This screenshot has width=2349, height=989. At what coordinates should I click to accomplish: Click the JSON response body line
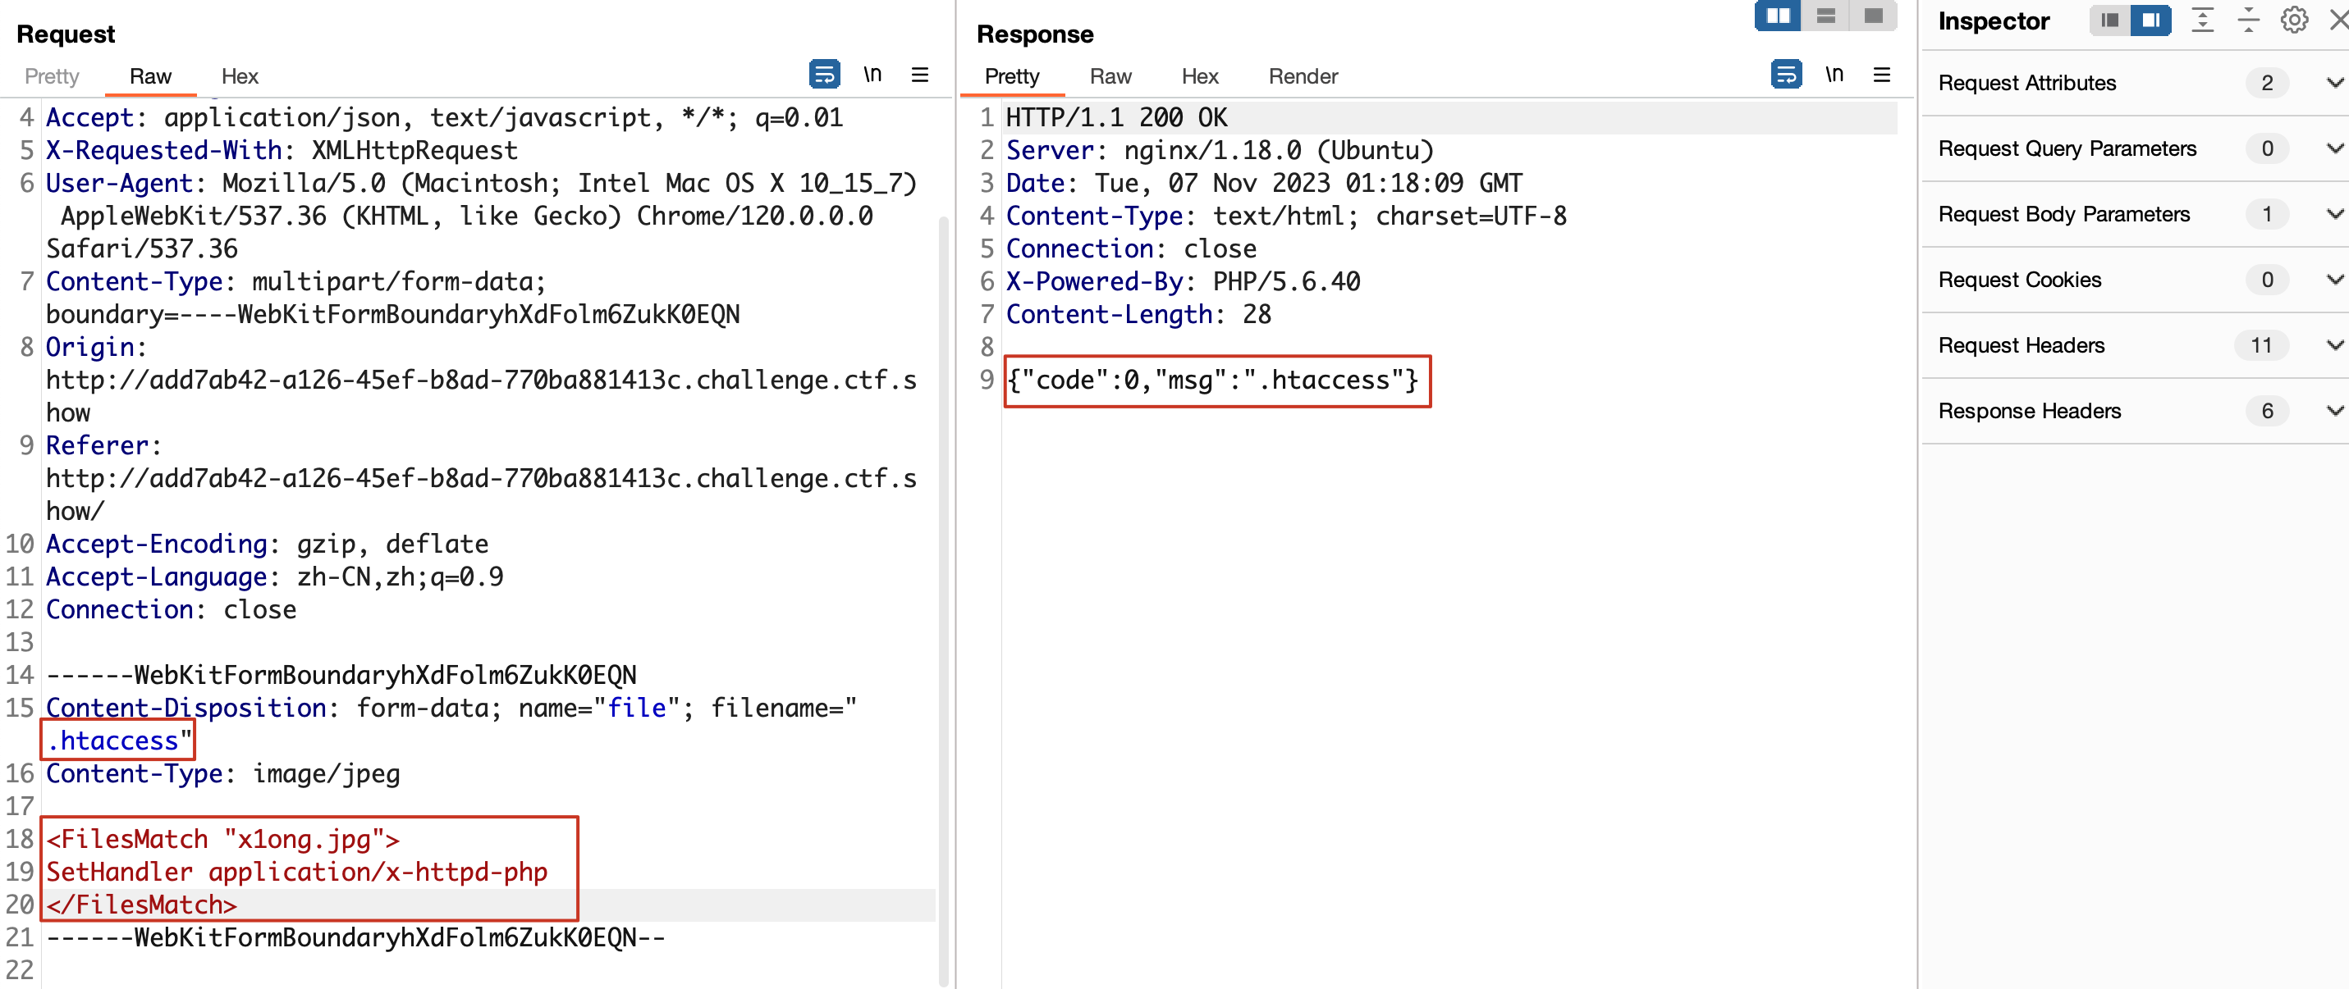[1212, 381]
